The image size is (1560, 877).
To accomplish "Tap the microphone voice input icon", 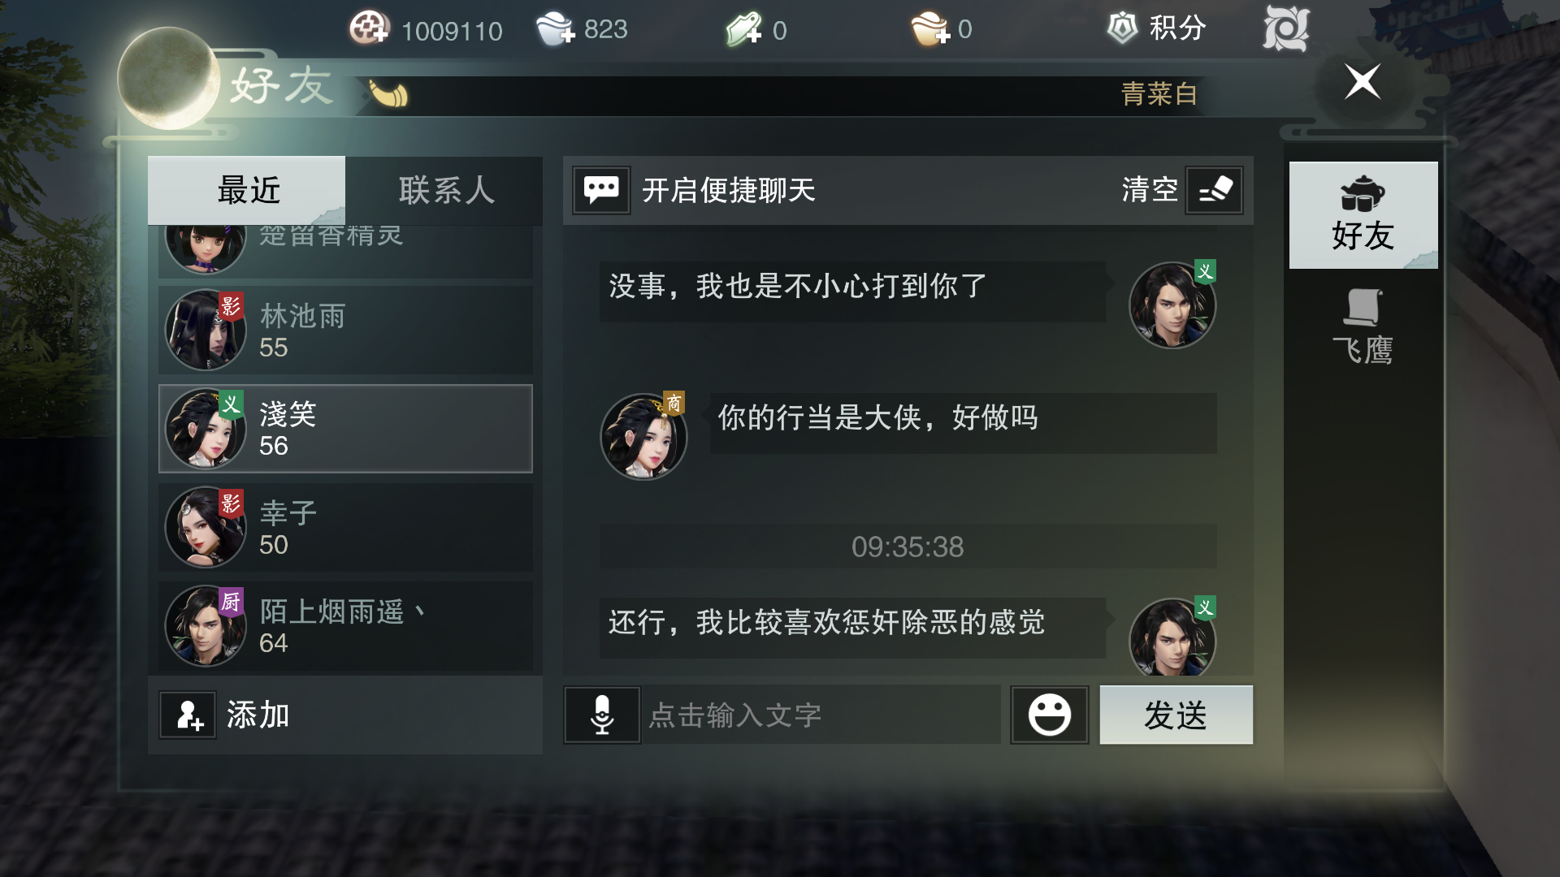I will 602,715.
